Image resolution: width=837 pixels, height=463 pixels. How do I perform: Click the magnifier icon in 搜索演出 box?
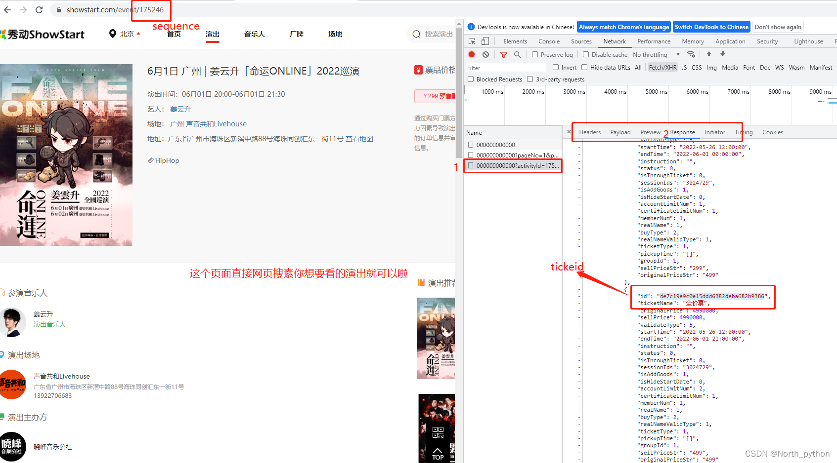pos(417,34)
